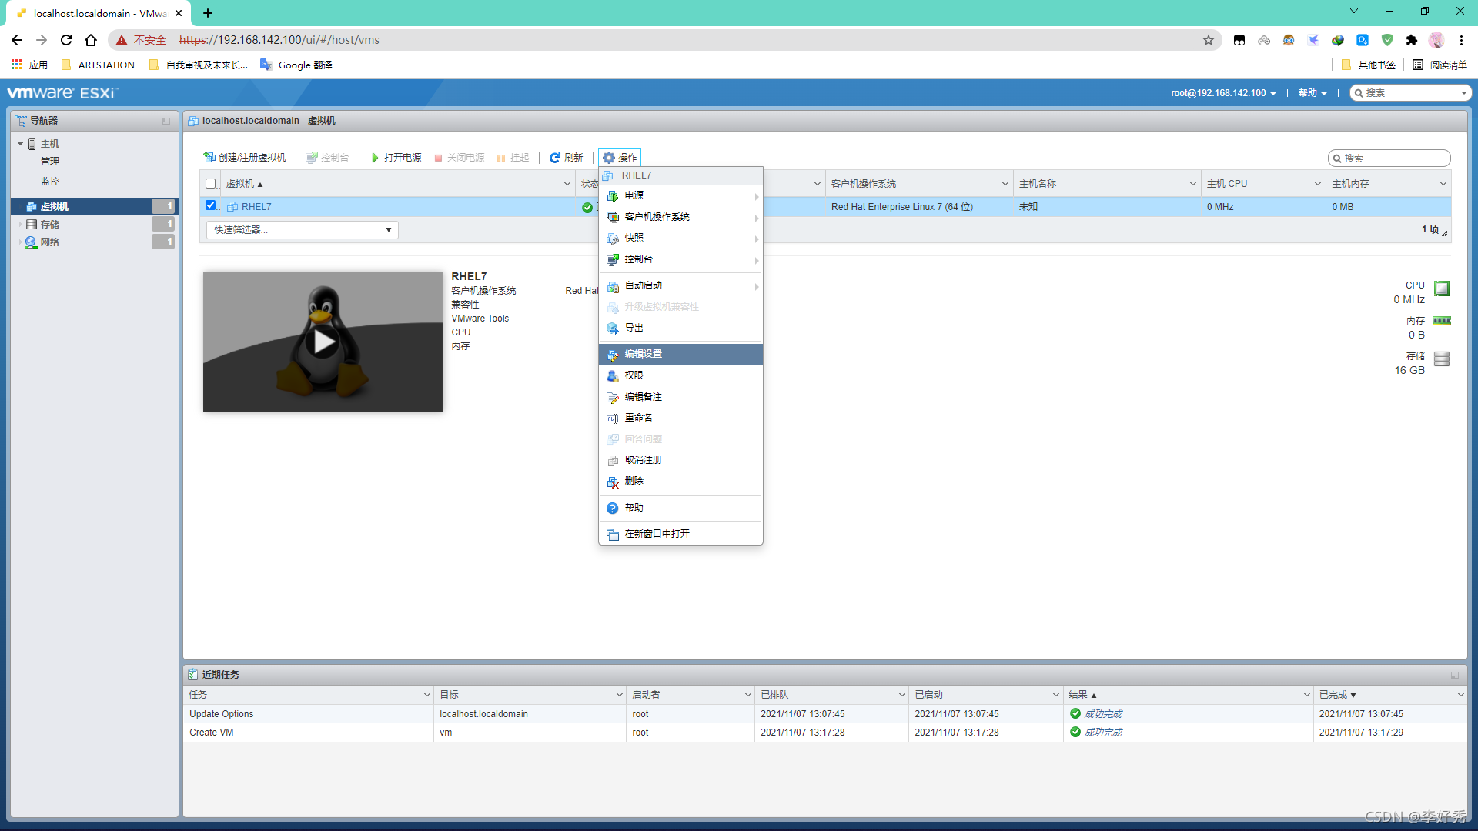Open Guest OS column dropdown arrow
This screenshot has height=831, width=1478.
tap(1005, 184)
